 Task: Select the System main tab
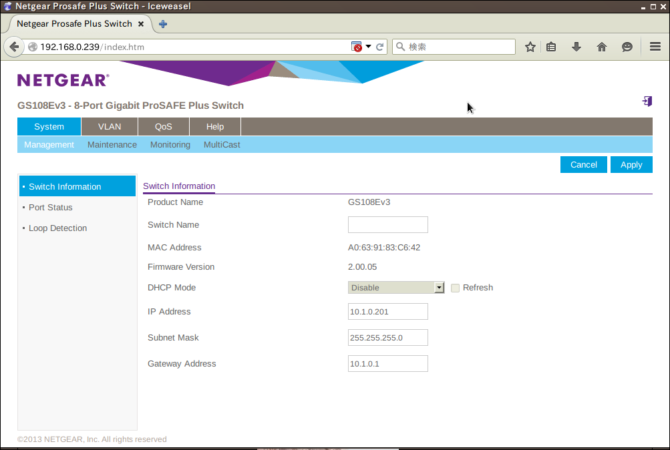point(49,127)
